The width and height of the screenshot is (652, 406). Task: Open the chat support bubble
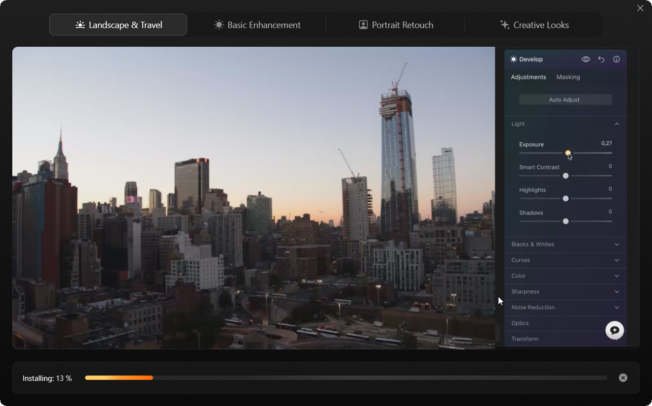(615, 330)
